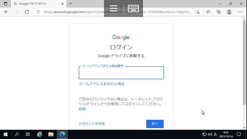Open Task View on the taskbar
This screenshot has height=139, width=247.
click(x=28, y=134)
